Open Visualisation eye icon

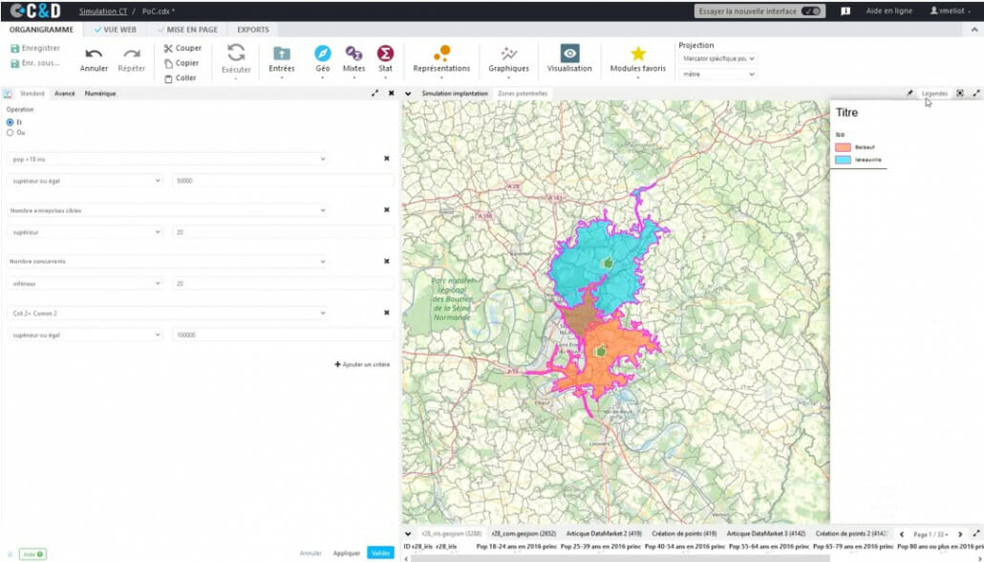click(569, 54)
